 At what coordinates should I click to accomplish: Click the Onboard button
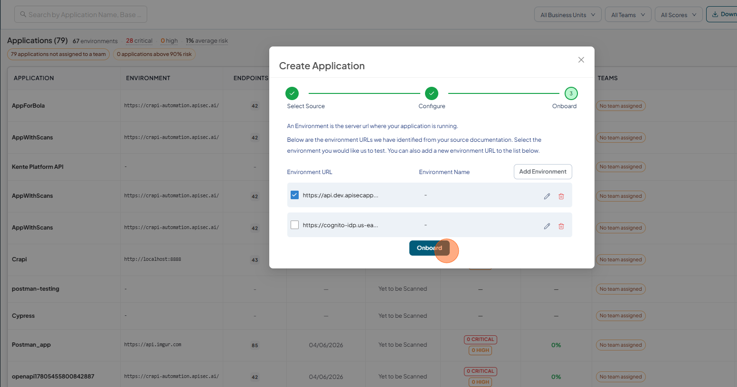coord(429,248)
